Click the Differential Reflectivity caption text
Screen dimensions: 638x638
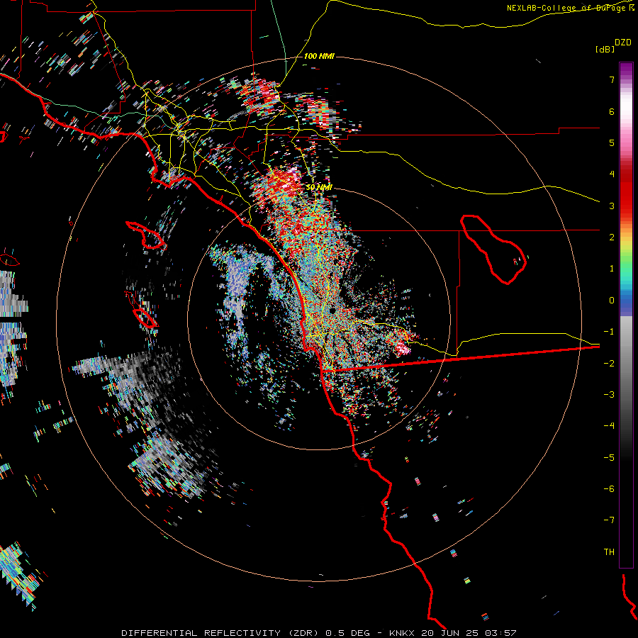[318, 633]
